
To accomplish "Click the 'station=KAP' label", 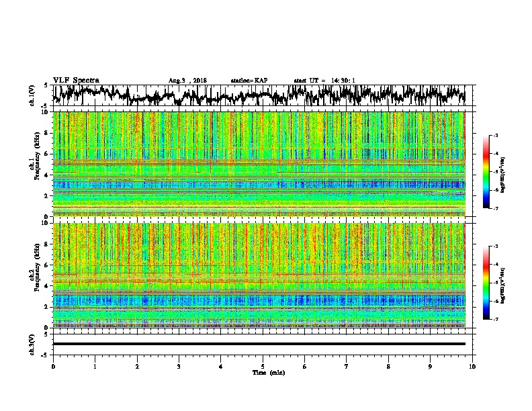I will point(249,81).
